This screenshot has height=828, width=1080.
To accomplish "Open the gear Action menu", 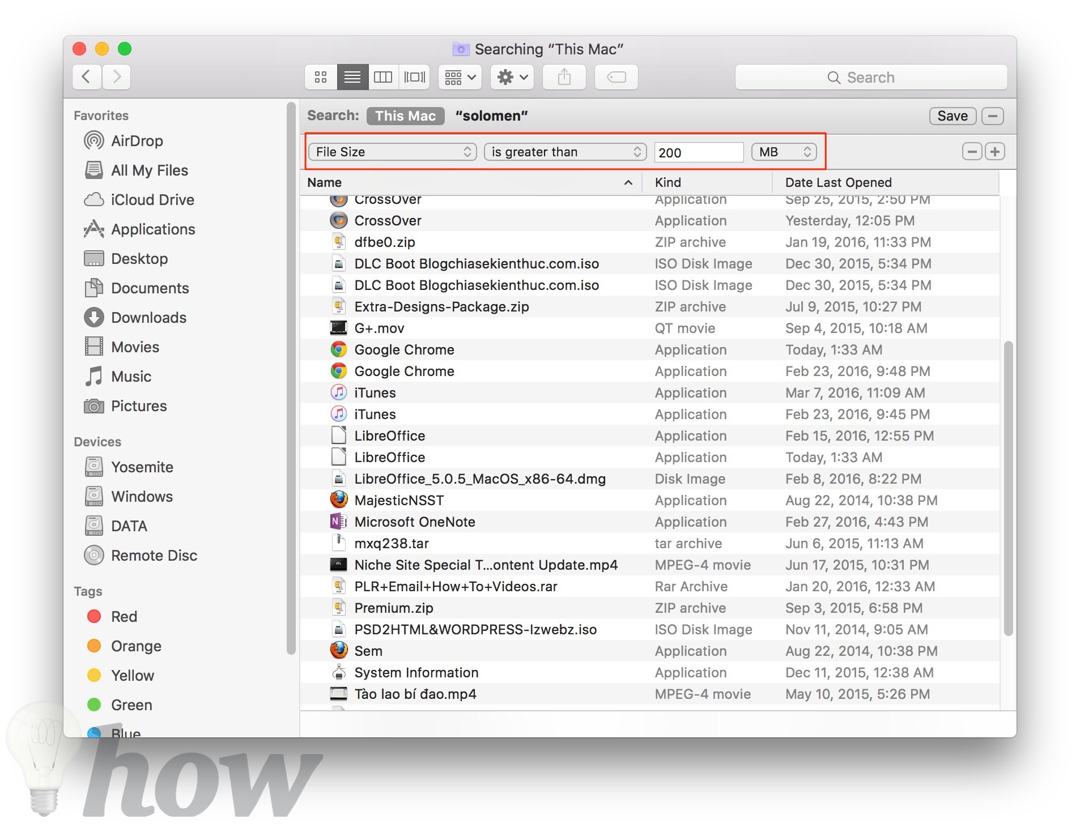I will 512,77.
